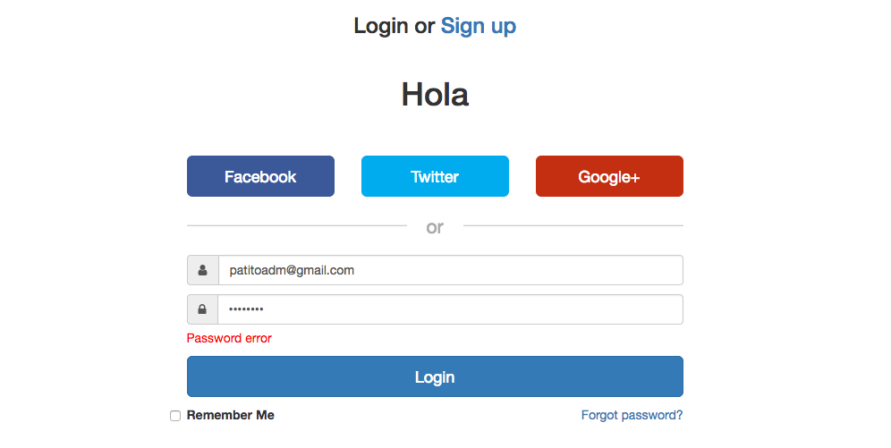Click the divider line left of 'or'
Image resolution: width=891 pixels, height=448 pixels.
(296, 225)
